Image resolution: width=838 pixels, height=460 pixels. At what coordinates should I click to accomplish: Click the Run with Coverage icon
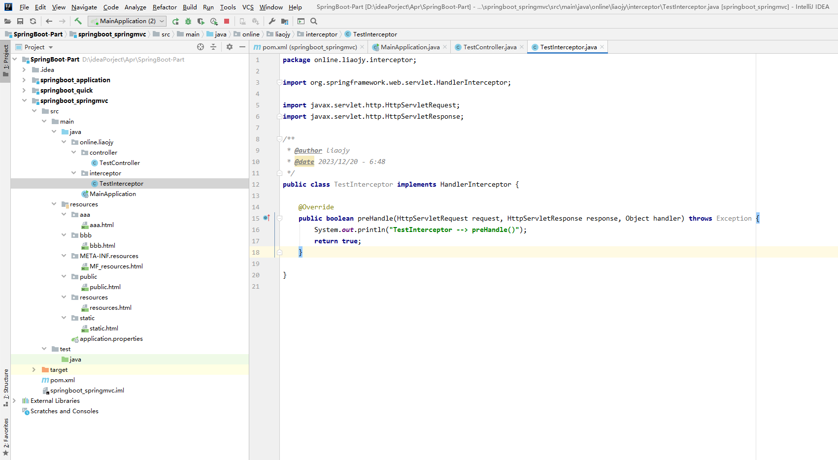click(201, 21)
